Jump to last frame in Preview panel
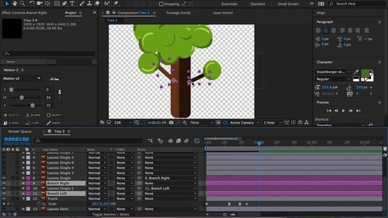The height and width of the screenshot is (218, 388). (x=358, y=111)
